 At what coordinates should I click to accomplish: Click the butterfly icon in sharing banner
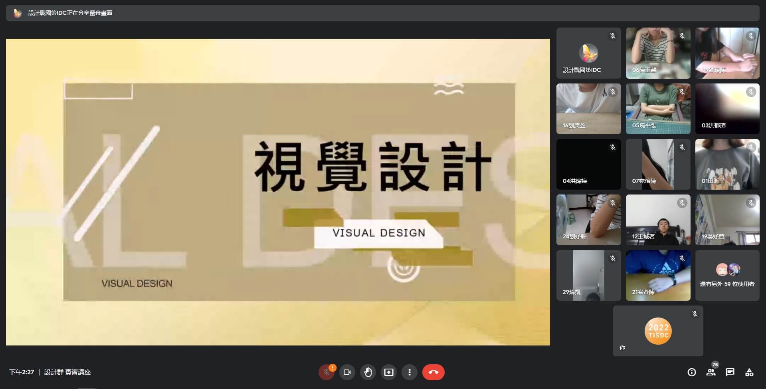point(18,13)
